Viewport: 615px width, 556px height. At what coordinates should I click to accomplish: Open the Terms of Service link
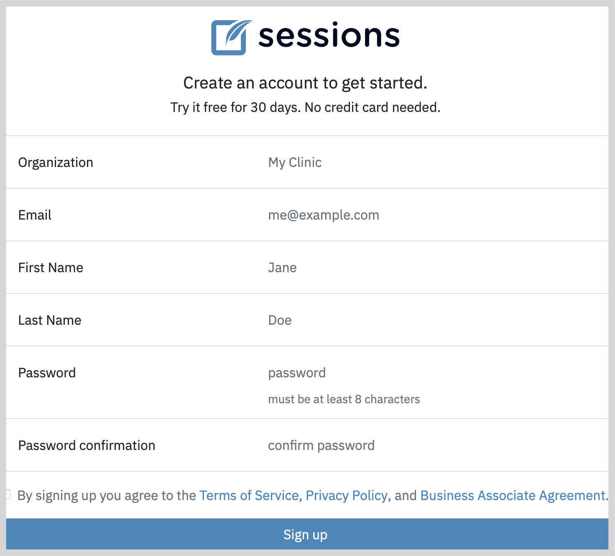[x=249, y=495]
